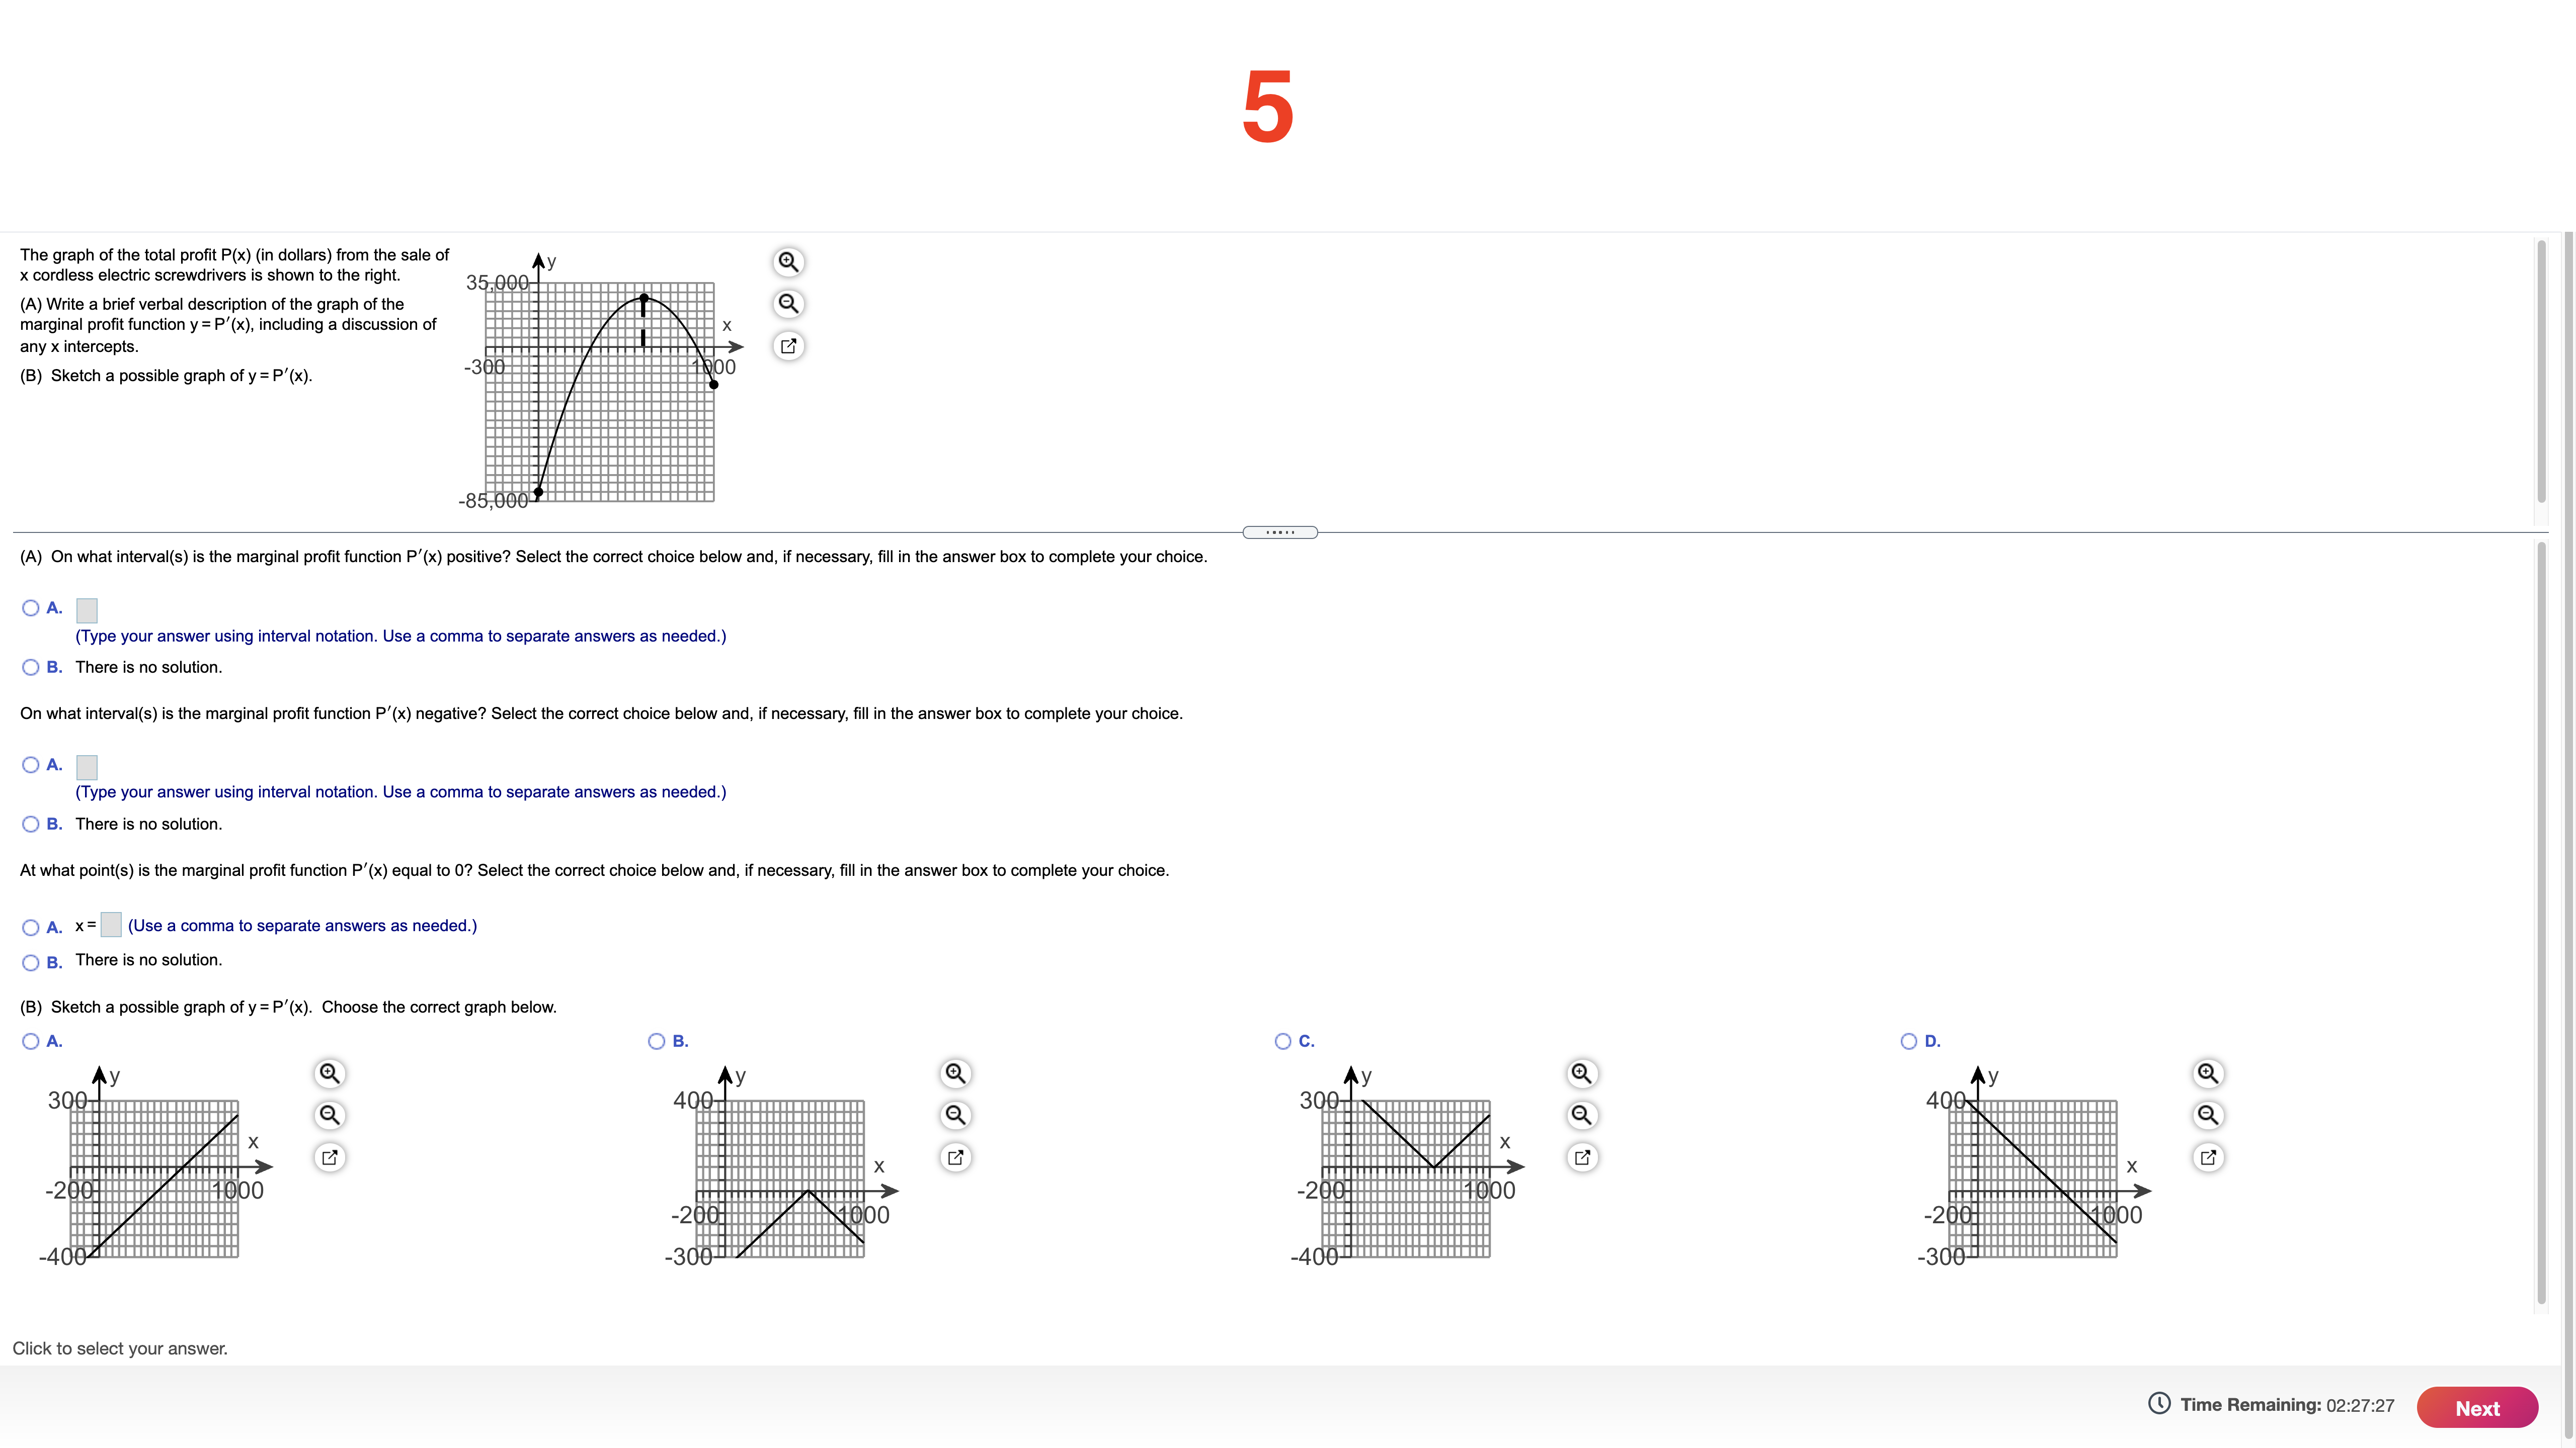Click the clock icon beside Time Remaining

(2160, 1404)
